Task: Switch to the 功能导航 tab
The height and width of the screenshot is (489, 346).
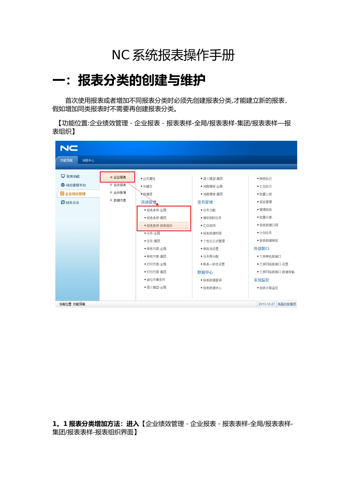Action: click(66, 160)
